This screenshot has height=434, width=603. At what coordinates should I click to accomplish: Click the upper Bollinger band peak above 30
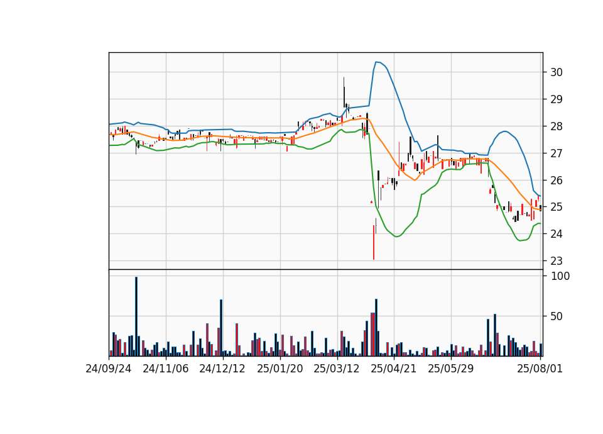point(377,62)
